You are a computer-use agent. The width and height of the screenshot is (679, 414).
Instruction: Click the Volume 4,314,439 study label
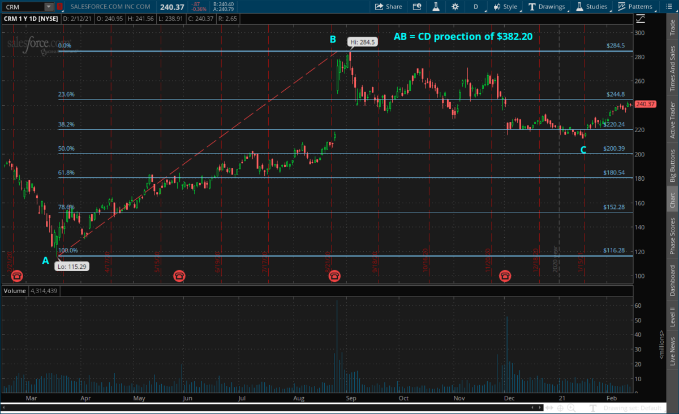pyautogui.click(x=31, y=291)
